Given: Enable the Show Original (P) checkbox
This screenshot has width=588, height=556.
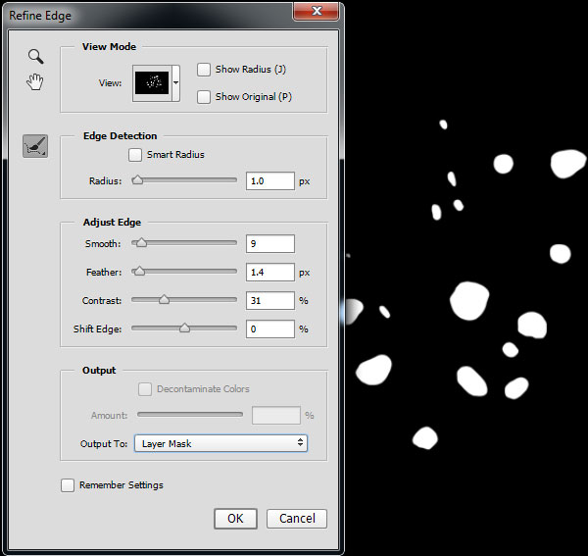Looking at the screenshot, I should pyautogui.click(x=204, y=96).
